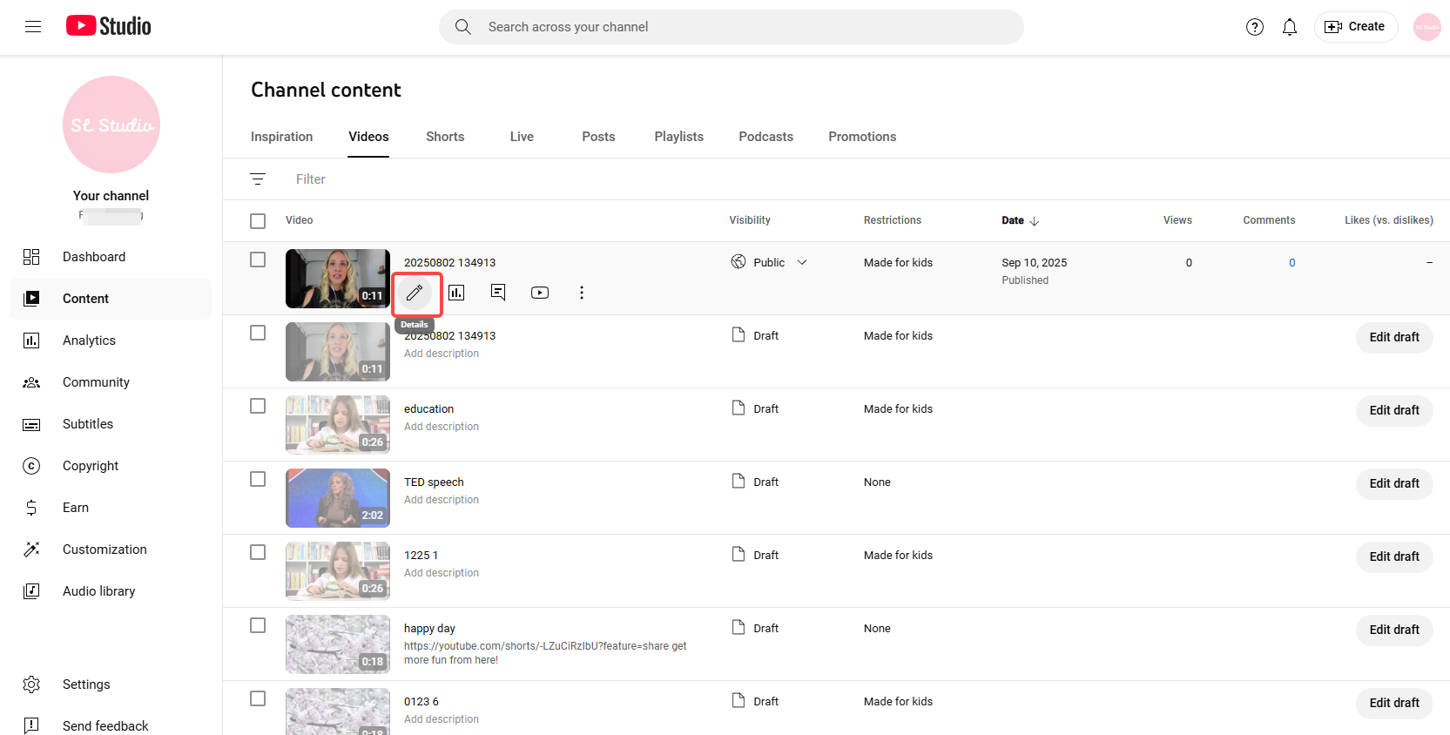
Task: Switch to the Shorts tab
Action: click(445, 137)
